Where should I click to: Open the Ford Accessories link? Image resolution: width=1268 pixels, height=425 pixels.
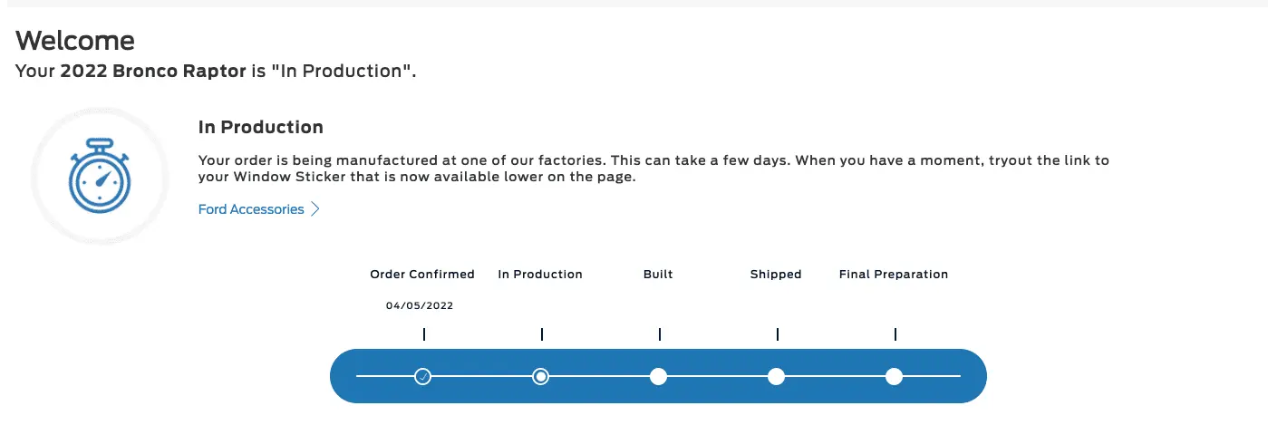tap(251, 209)
